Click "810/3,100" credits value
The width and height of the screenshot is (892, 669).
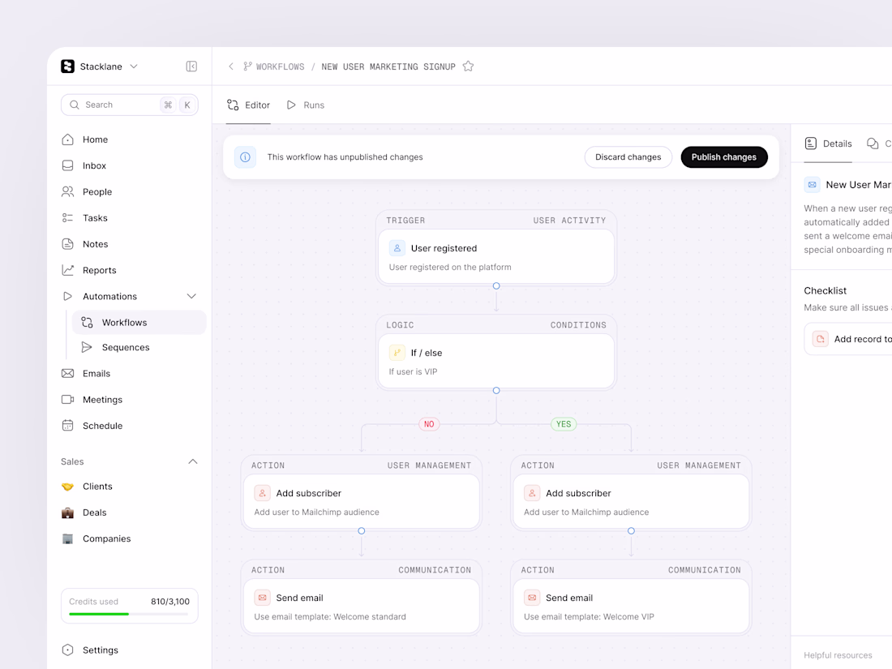tap(170, 602)
